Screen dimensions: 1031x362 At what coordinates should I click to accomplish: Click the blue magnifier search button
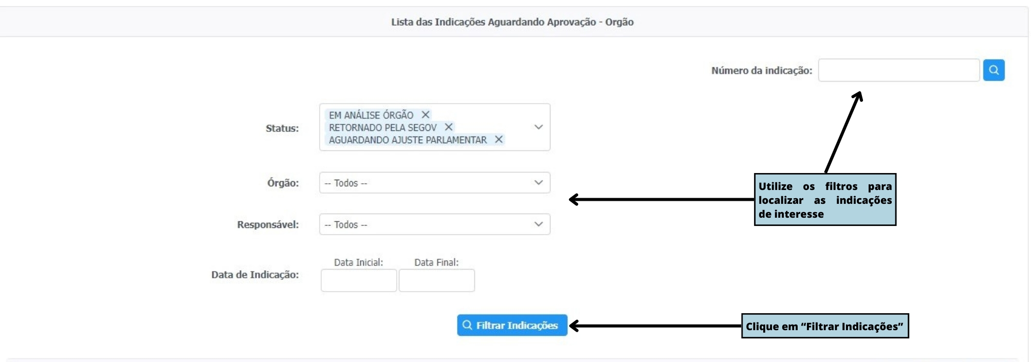[993, 70]
